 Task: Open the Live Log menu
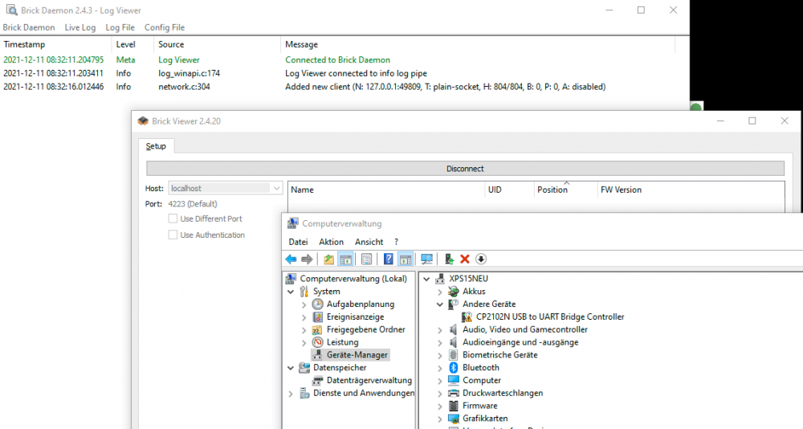(x=80, y=27)
